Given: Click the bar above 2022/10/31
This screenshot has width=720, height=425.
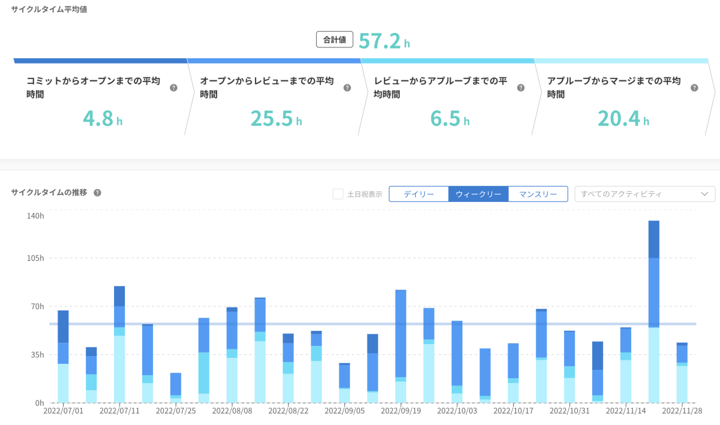Looking at the screenshot, I should click(569, 367).
